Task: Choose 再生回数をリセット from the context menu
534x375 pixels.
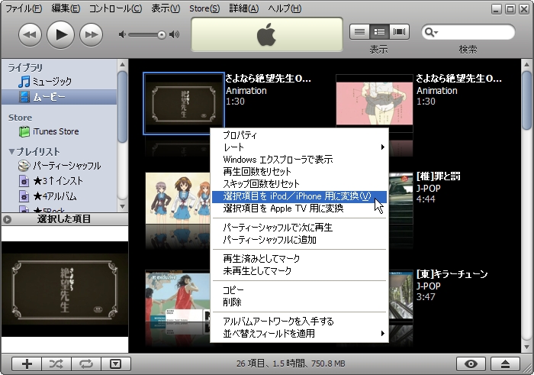Action: pos(299,172)
